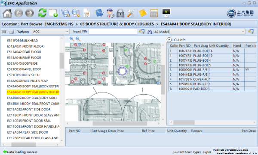
Task: Select EC12B023:REAR DOOR GLASS entry
Action: (33, 138)
